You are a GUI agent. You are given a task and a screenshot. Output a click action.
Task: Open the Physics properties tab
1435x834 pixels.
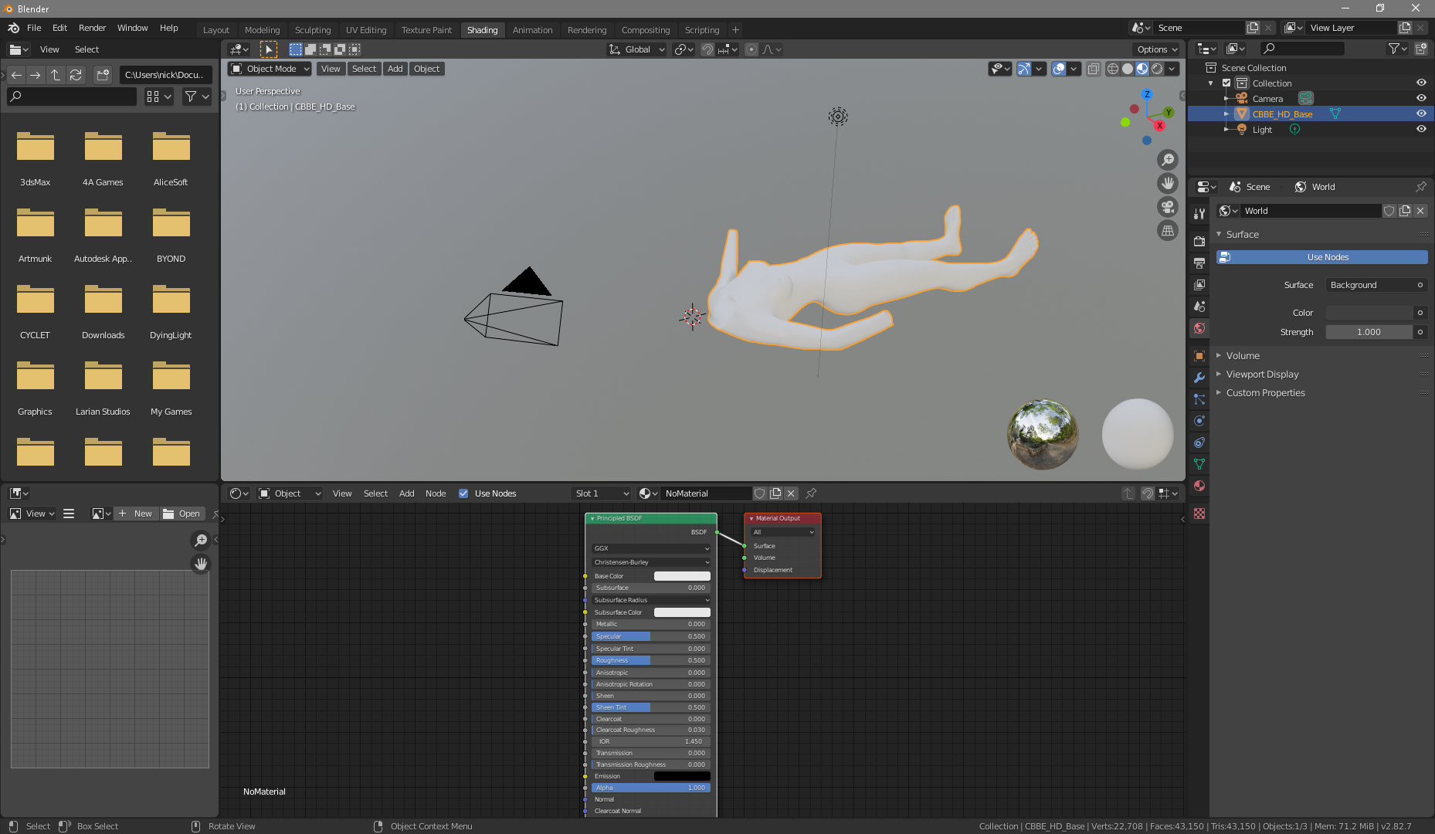pyautogui.click(x=1199, y=421)
